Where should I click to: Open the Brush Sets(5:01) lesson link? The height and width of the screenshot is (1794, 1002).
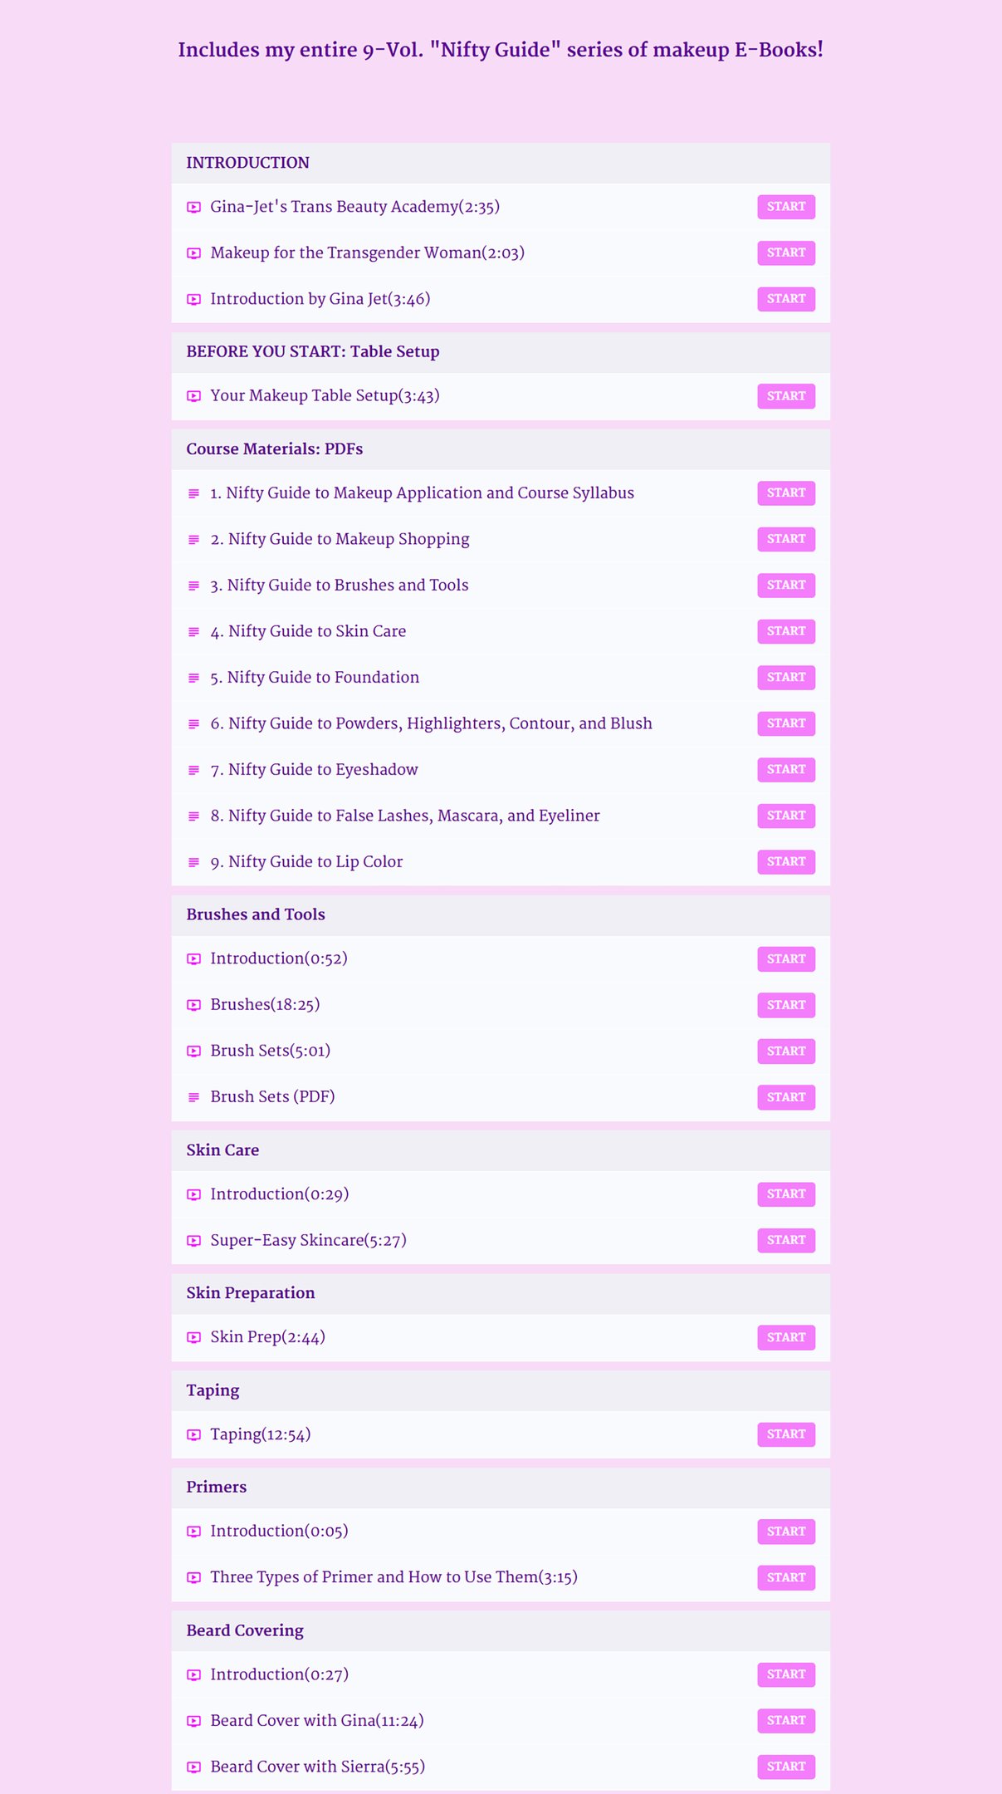(x=270, y=1051)
